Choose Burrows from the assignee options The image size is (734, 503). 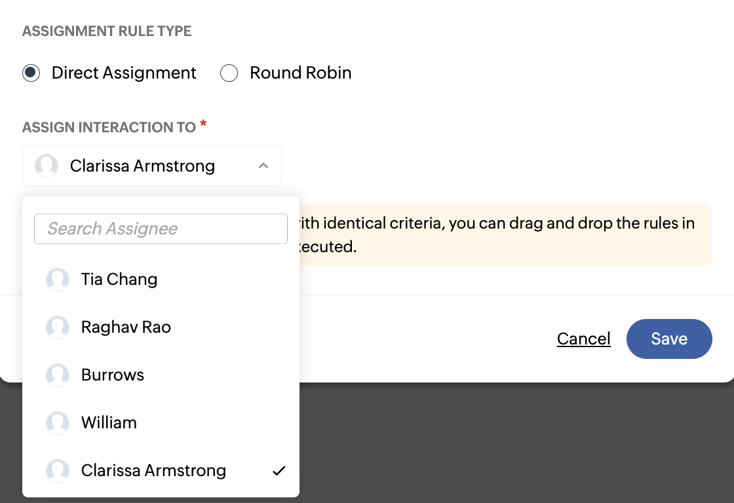pos(113,375)
